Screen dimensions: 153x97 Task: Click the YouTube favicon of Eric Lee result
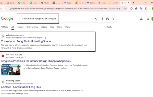(x=3, y=56)
